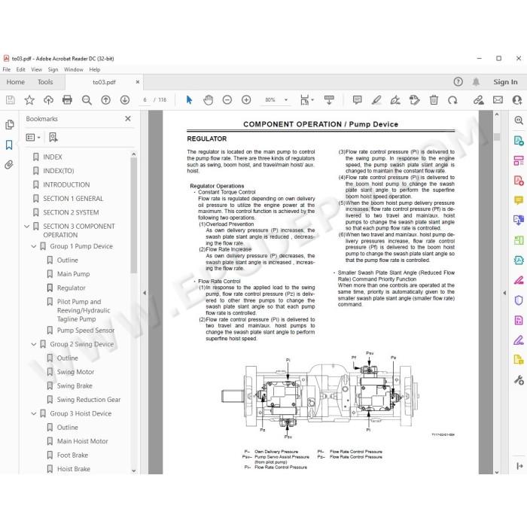Go to the previous page arrow

tap(106, 100)
